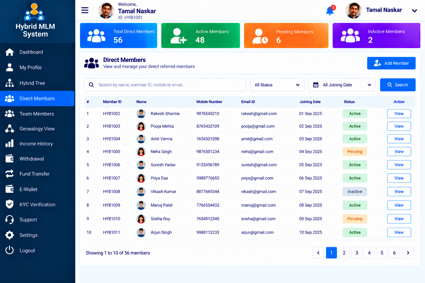
Task: Toggle the hamburger menu icon
Action: pos(85,10)
